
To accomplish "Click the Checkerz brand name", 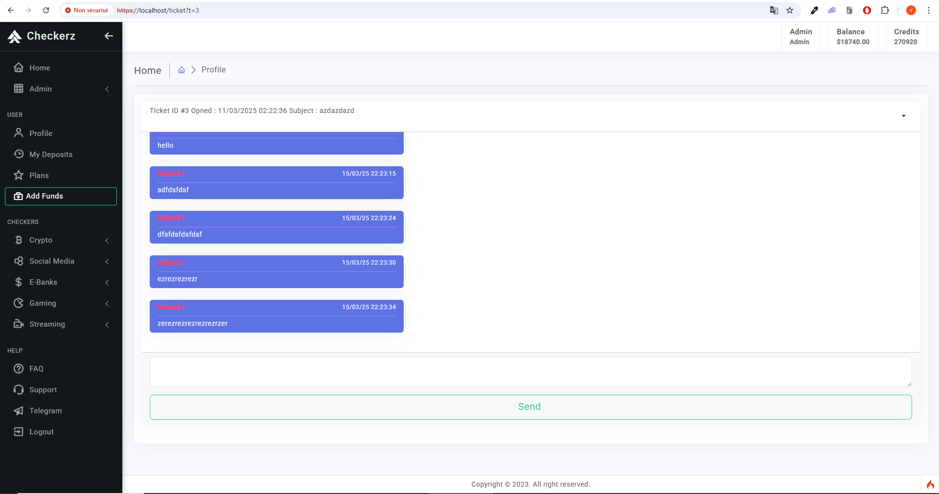I will (51, 36).
